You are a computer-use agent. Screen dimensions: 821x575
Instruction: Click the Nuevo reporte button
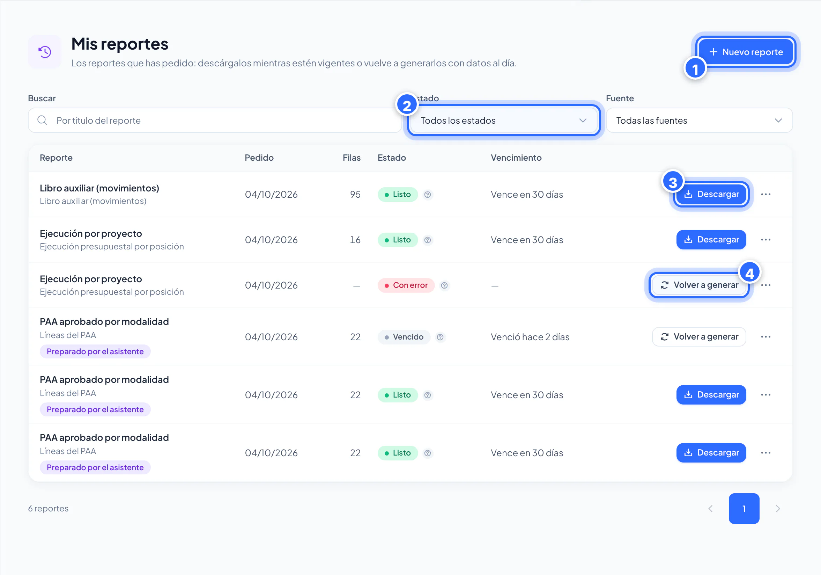pos(746,52)
